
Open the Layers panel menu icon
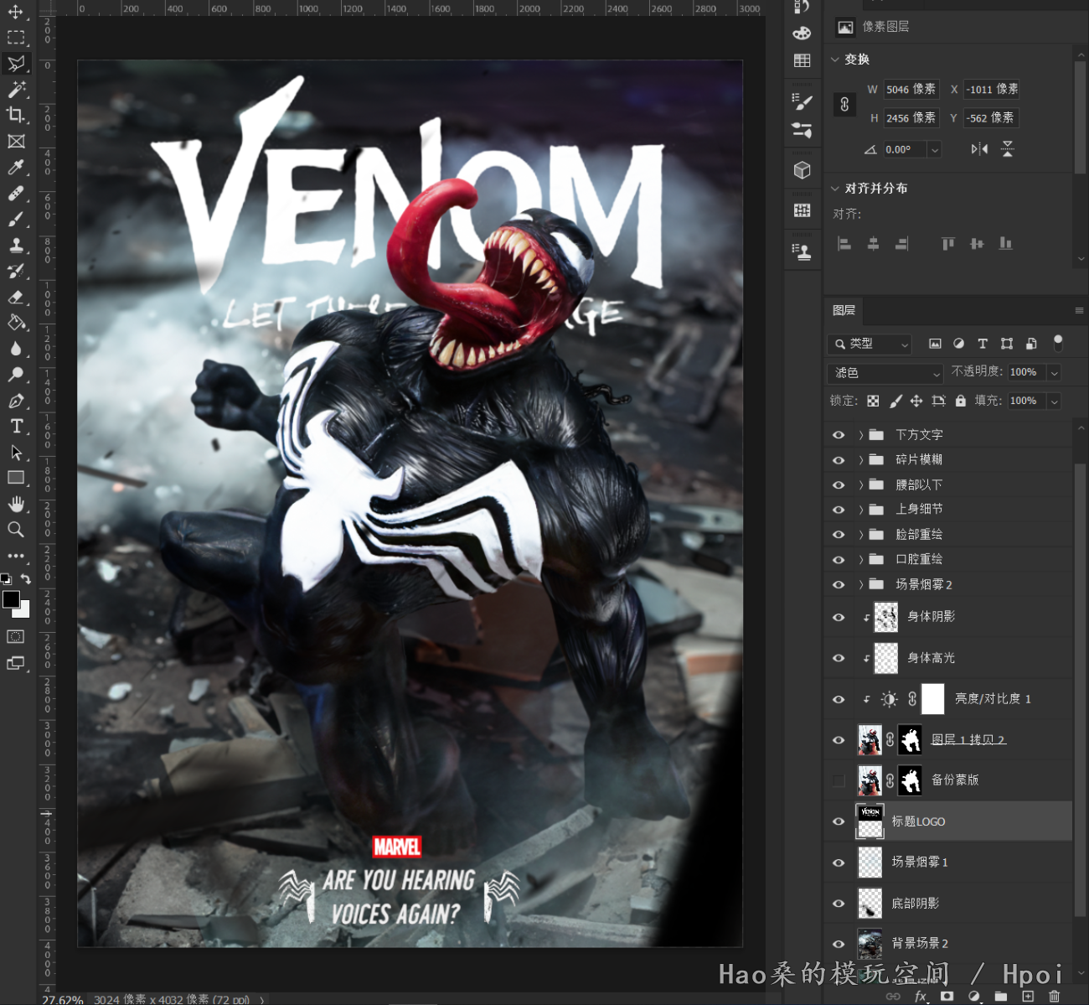point(1079,311)
